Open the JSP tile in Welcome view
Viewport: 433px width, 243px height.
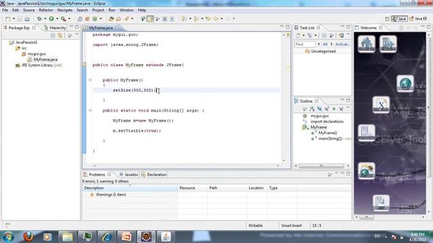click(381, 203)
